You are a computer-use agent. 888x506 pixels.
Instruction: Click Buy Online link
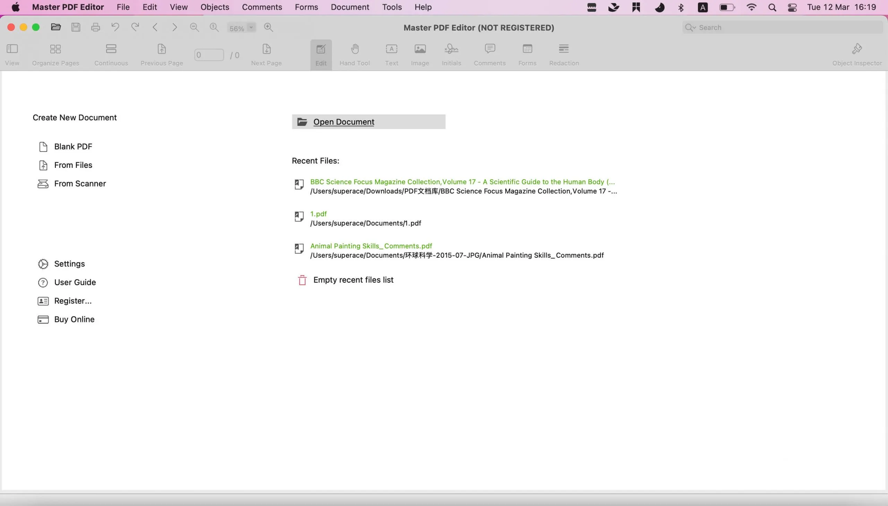tap(74, 319)
